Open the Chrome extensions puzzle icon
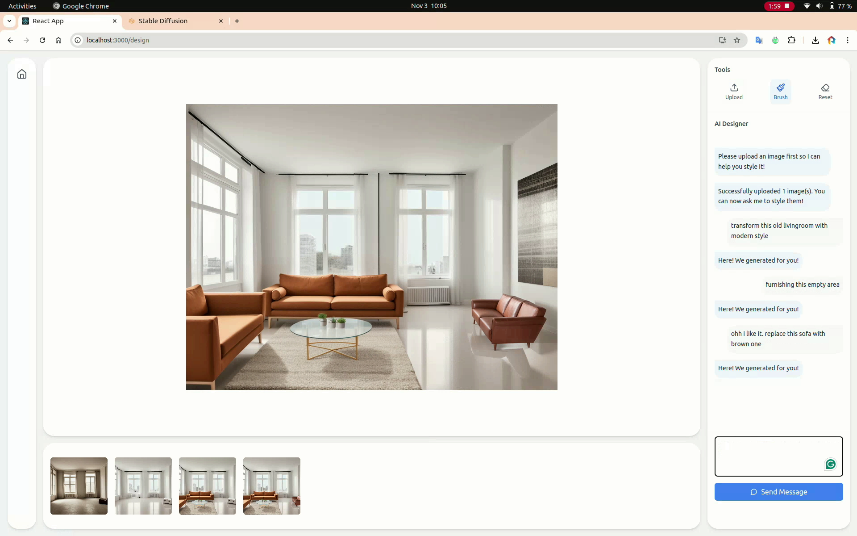Viewport: 857px width, 536px height. coord(791,40)
